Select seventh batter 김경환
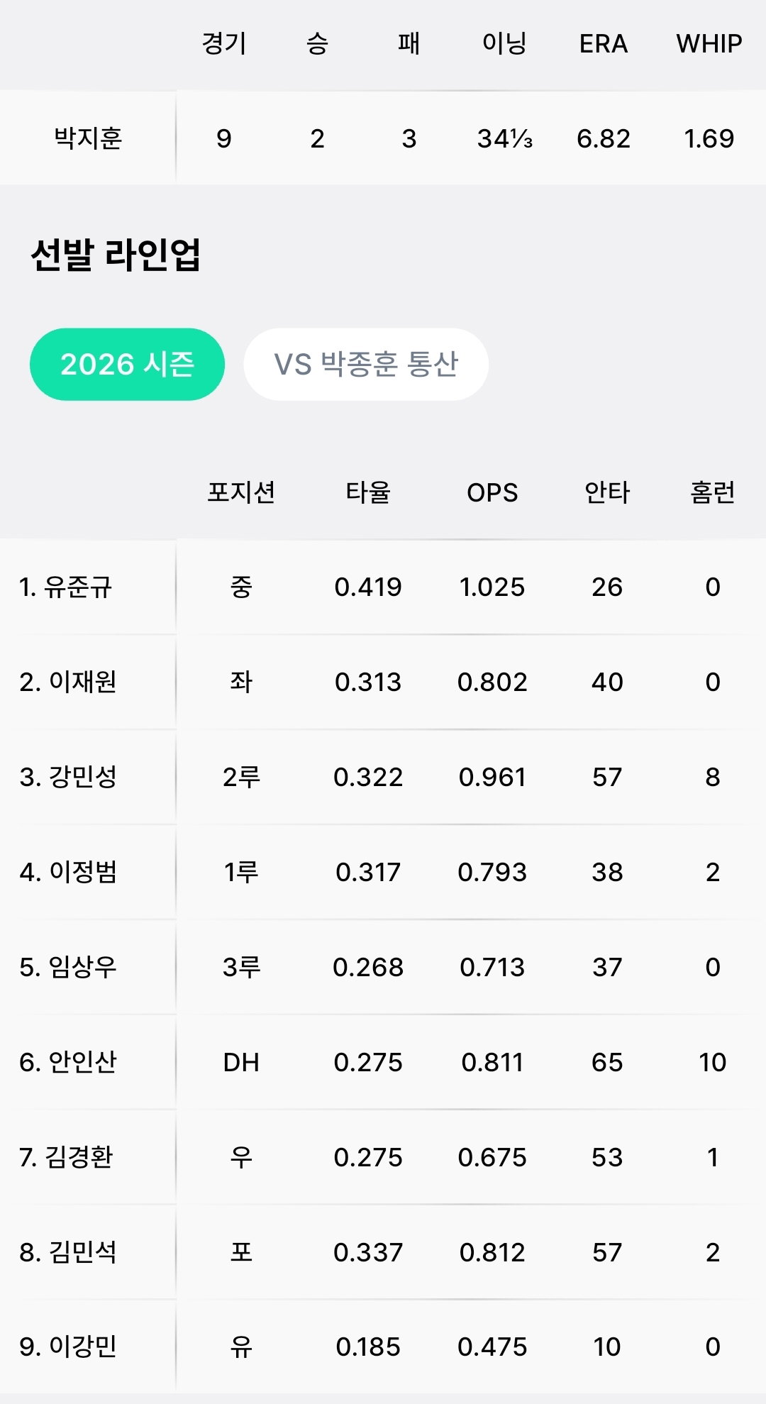 pos(383,1158)
